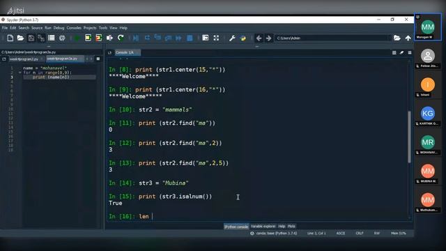This screenshot has width=446, height=251.
Task: Open the Debug menu
Action: [59, 28]
